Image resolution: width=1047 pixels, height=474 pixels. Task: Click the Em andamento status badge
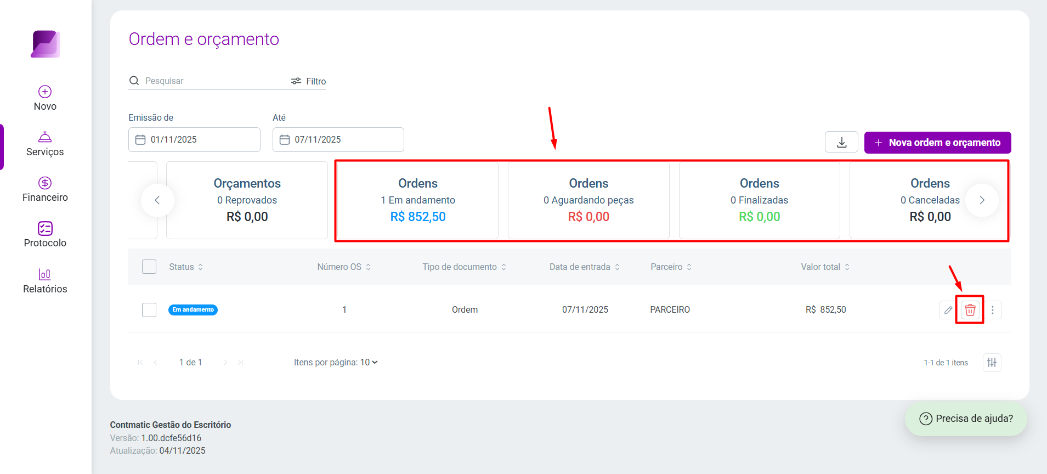coord(193,310)
